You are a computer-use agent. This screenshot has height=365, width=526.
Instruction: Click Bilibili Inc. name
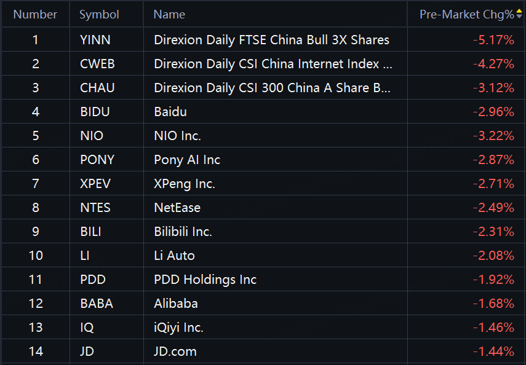point(183,232)
